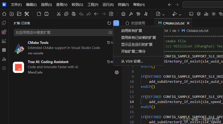The height and width of the screenshot is (124, 223).
Task: Expand the download icon dropdown arrow
Action: [x=163, y=15]
